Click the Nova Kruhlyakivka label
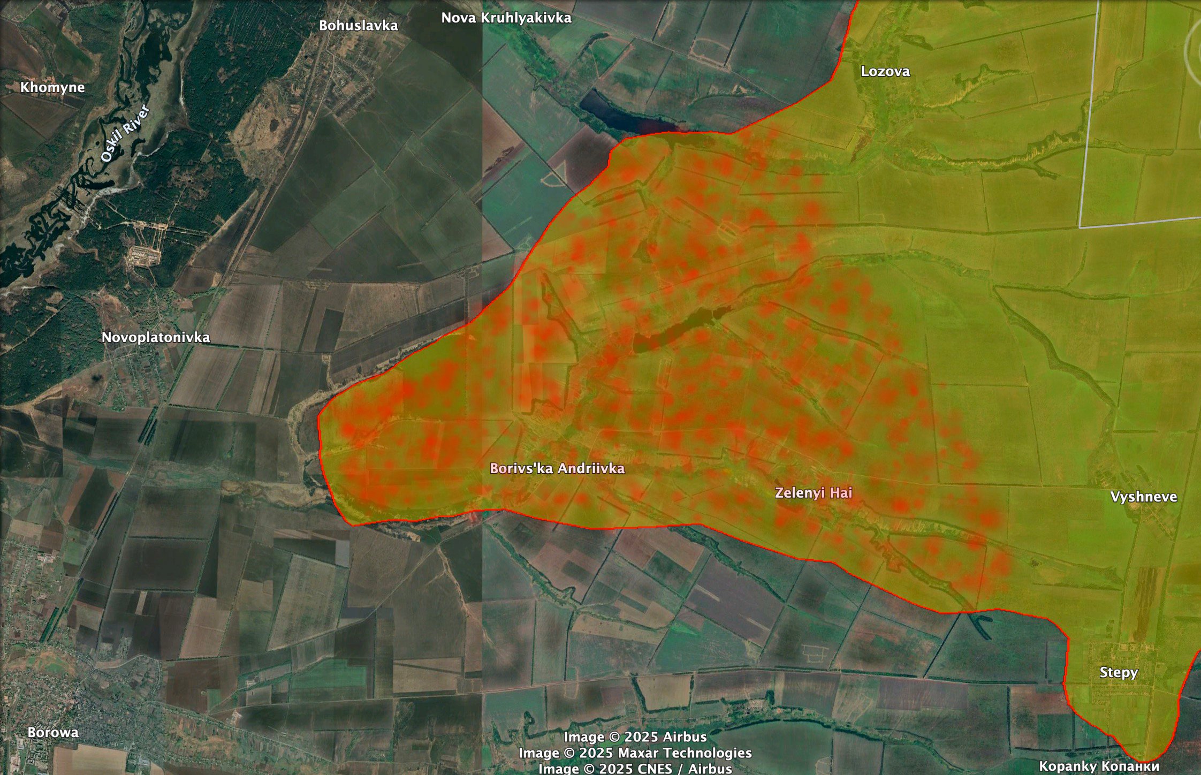 coord(506,18)
